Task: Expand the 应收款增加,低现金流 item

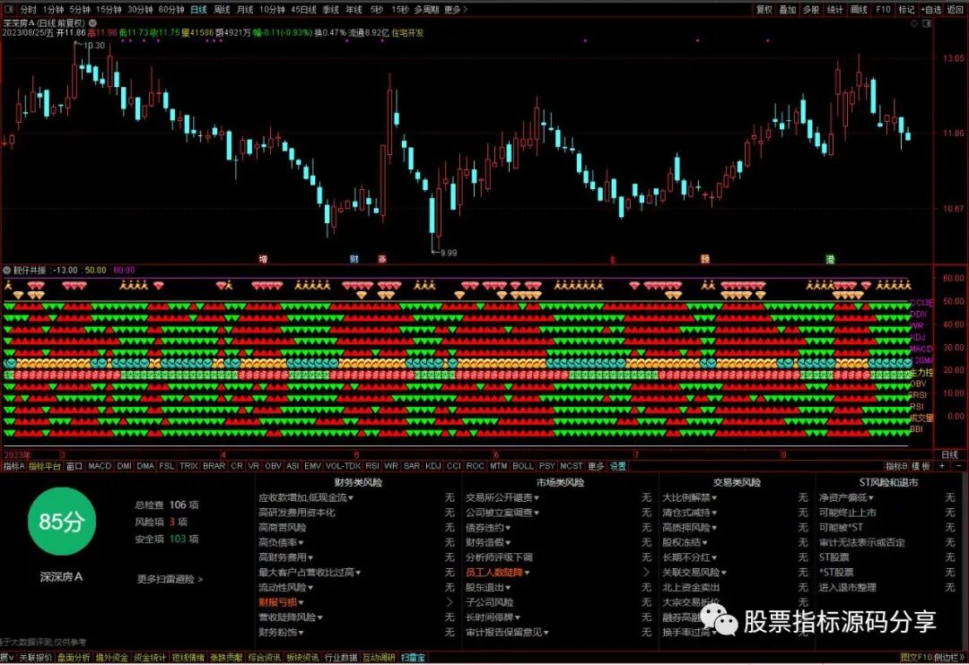Action: coord(306,497)
